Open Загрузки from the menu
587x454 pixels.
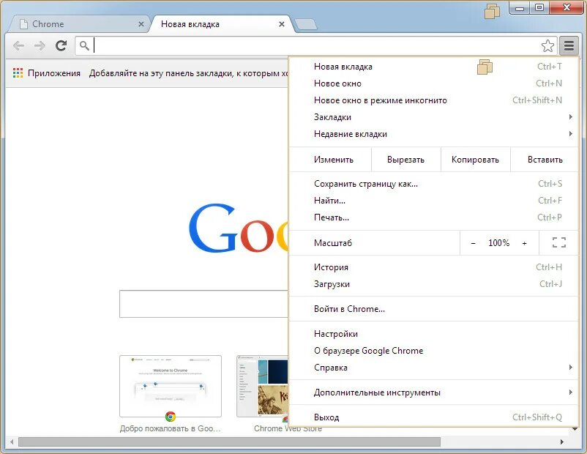pos(434,284)
